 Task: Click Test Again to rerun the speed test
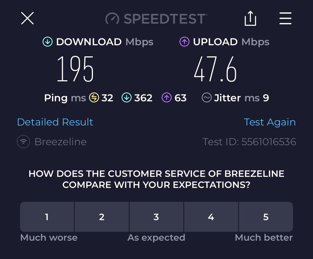pyautogui.click(x=270, y=122)
